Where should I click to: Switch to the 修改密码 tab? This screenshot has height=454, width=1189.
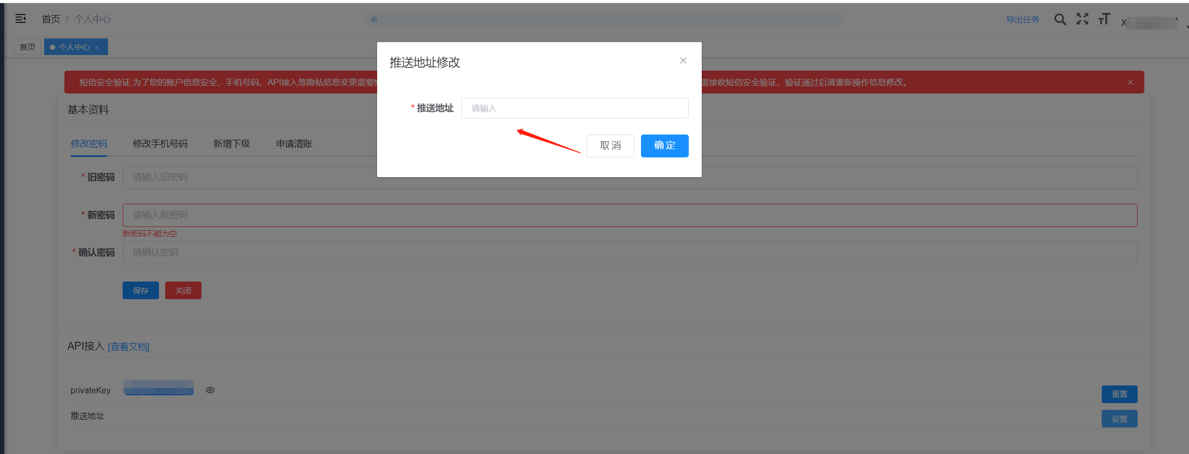(89, 144)
